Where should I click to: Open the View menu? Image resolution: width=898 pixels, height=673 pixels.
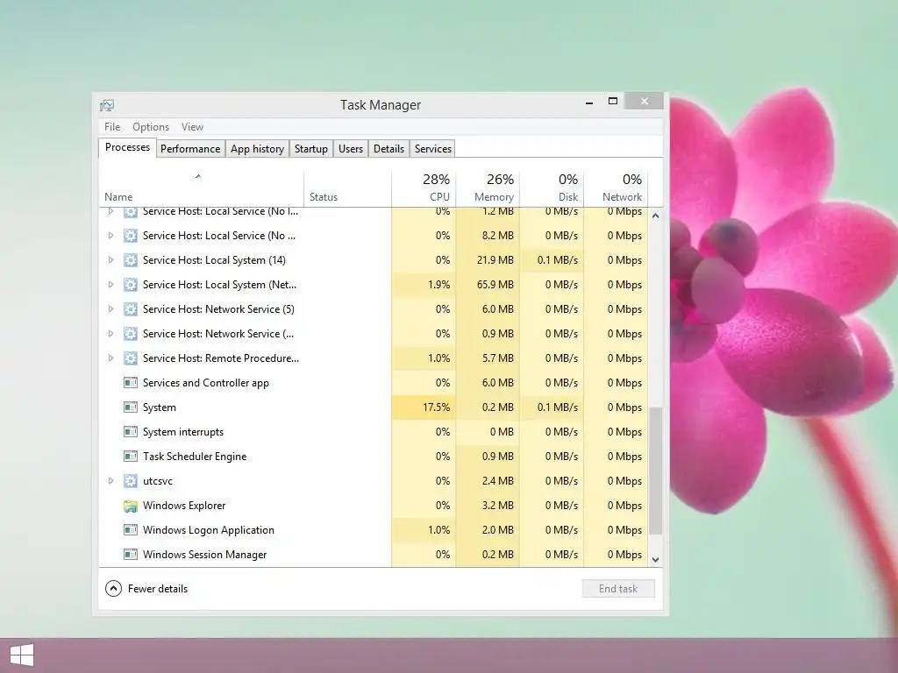(x=192, y=127)
